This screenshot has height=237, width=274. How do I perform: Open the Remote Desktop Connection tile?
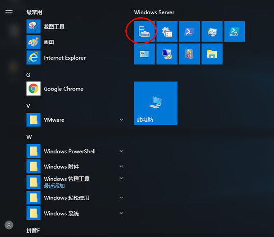pos(167,54)
